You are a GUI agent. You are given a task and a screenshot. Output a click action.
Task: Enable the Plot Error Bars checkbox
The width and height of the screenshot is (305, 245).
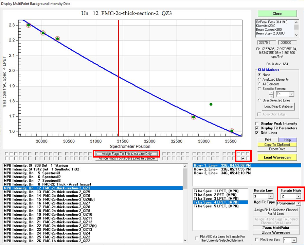pos(257,240)
